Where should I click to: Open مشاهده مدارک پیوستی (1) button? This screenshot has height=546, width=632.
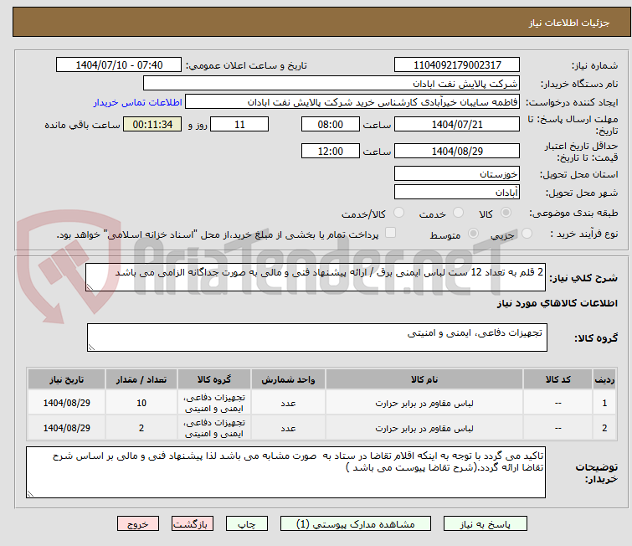(356, 524)
